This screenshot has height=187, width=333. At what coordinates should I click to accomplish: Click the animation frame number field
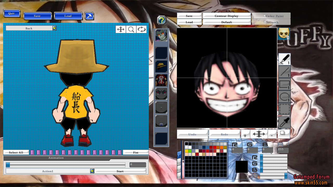(138, 165)
